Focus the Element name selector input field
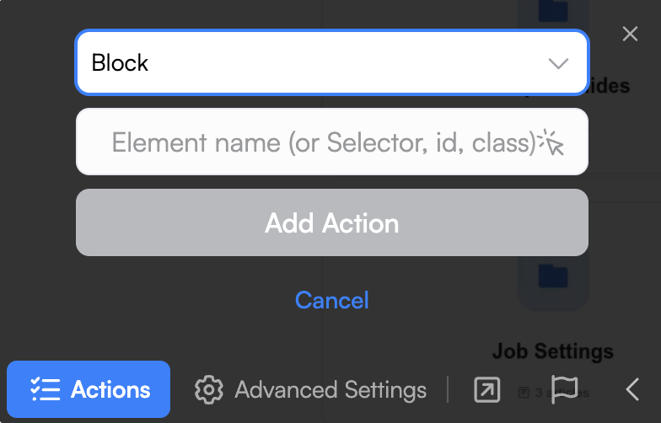 320,142
